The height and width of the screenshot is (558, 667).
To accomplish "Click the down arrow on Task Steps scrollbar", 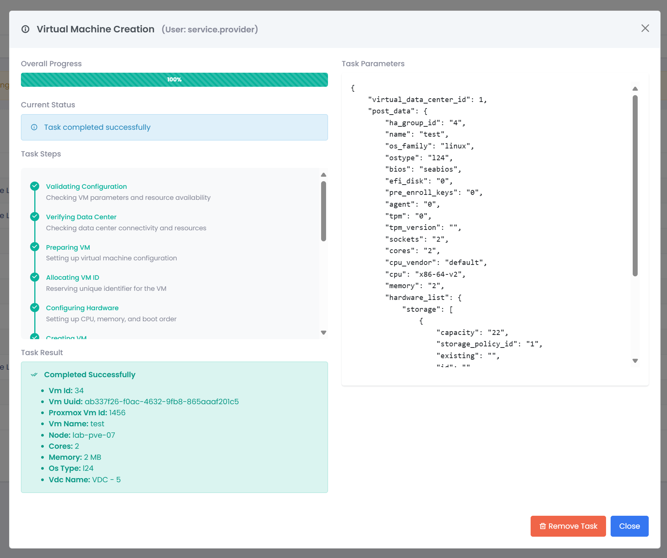I will [x=323, y=332].
